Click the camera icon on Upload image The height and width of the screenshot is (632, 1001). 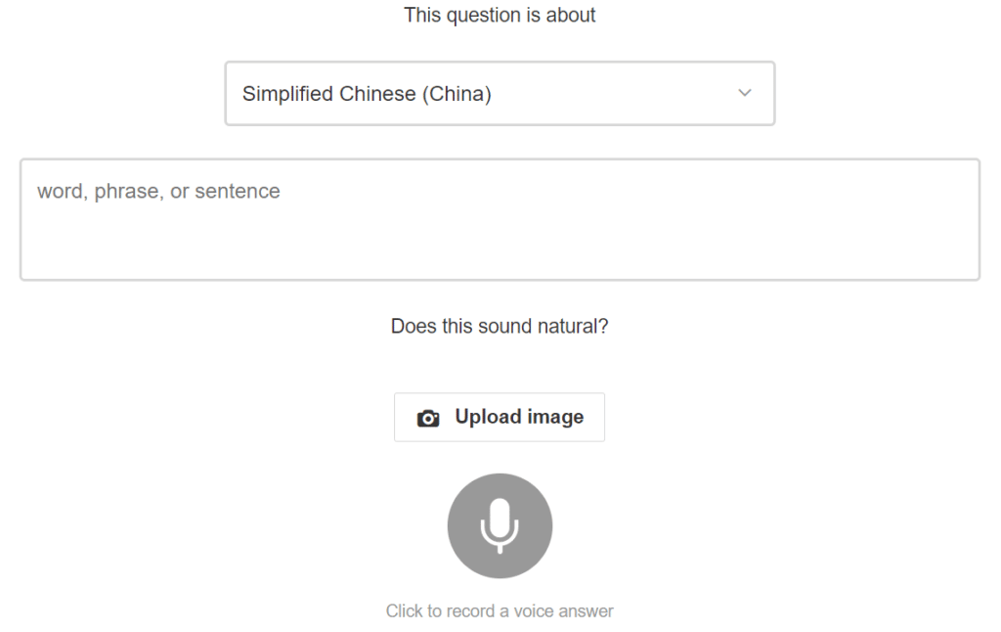pos(428,419)
